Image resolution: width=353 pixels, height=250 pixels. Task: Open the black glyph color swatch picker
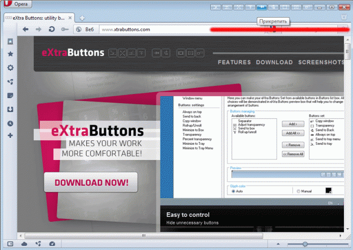[x=328, y=191]
